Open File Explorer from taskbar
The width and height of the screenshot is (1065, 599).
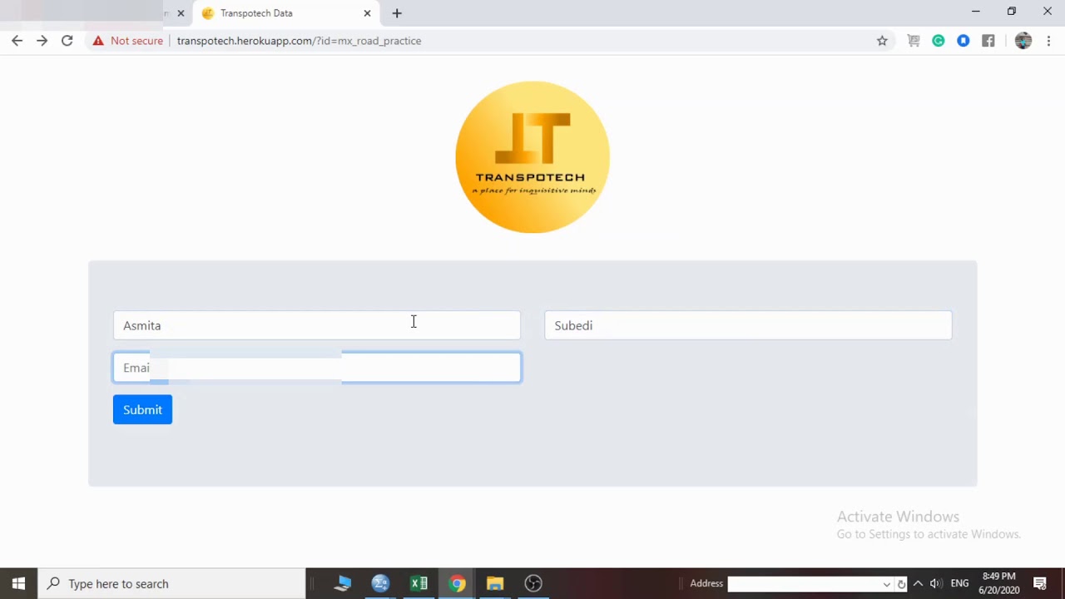tap(495, 583)
